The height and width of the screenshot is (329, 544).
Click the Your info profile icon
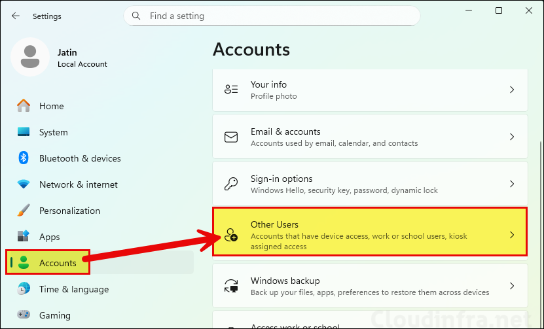pos(231,90)
